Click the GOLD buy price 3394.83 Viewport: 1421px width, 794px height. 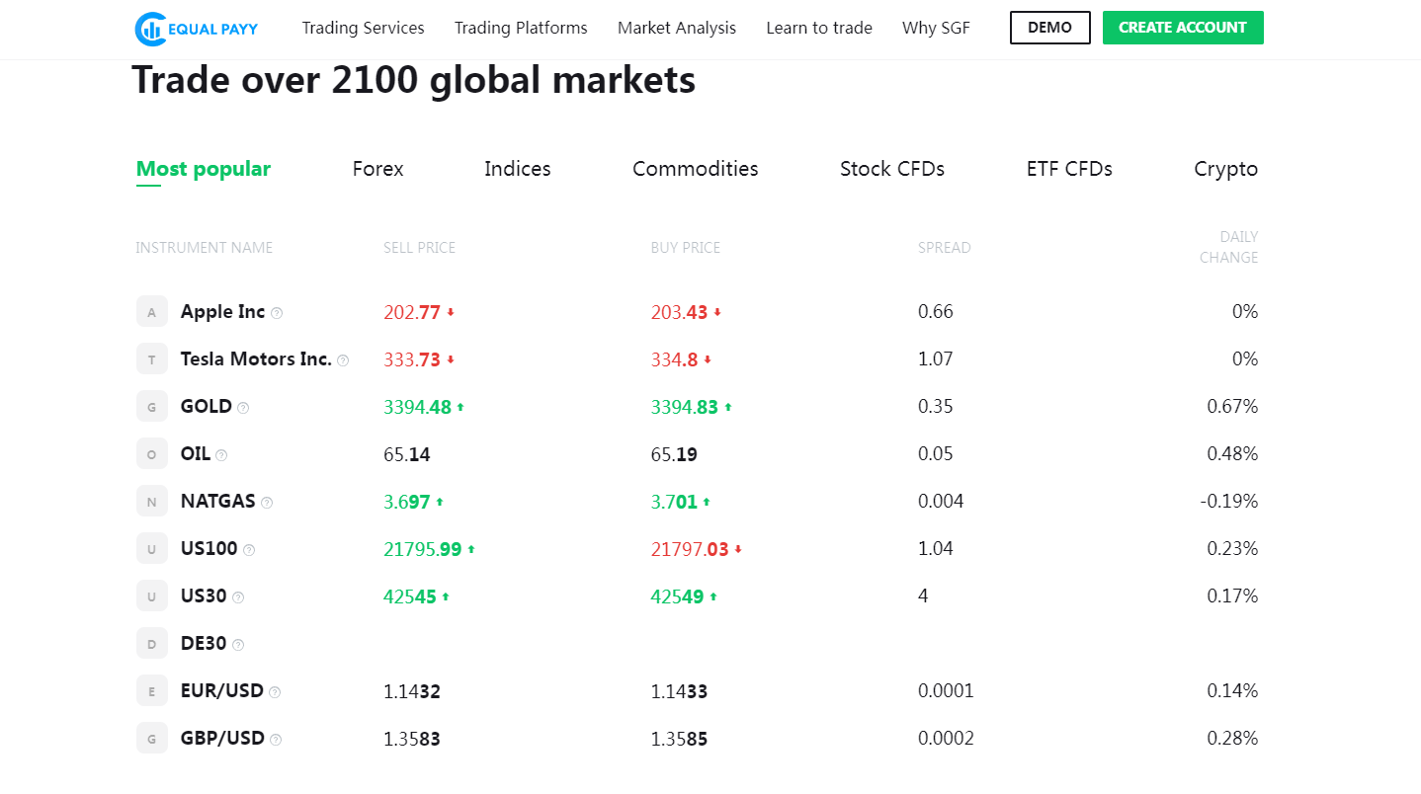coord(684,407)
